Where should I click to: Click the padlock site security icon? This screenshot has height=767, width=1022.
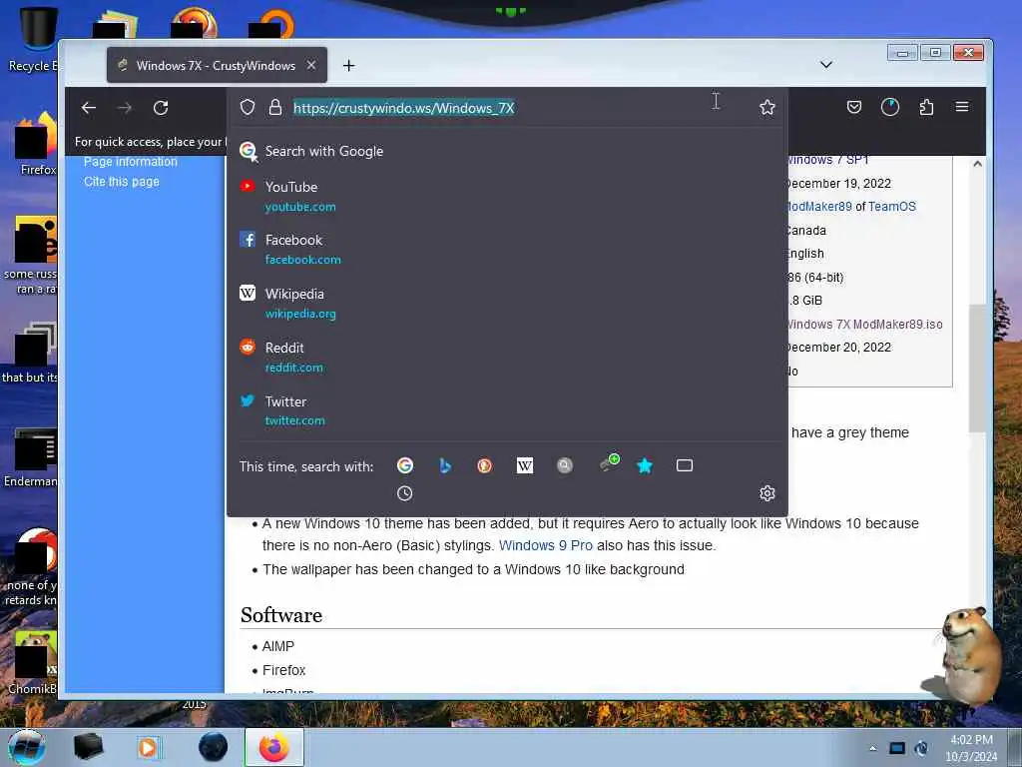[x=275, y=107]
